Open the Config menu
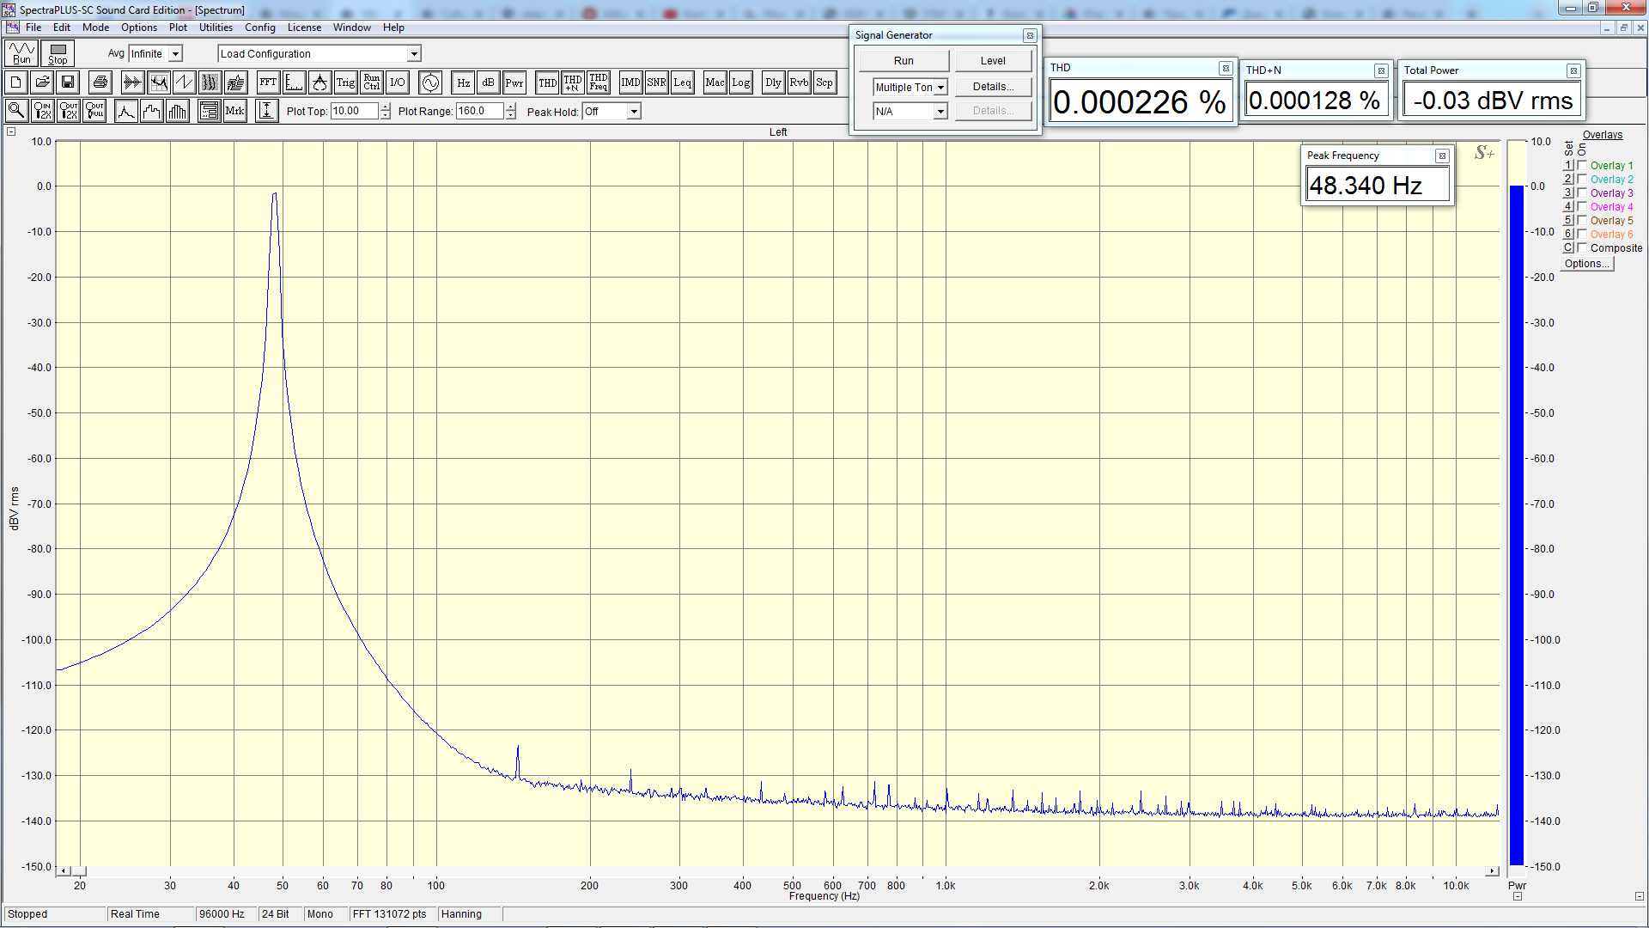Screen dimensions: 1649x928 pos(259,27)
